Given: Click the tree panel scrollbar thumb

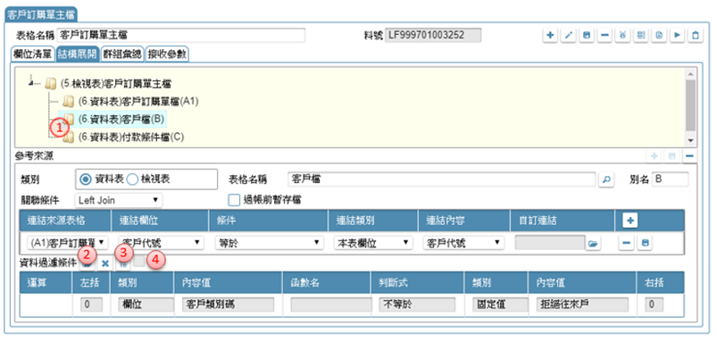Looking at the screenshot, I should (x=690, y=105).
